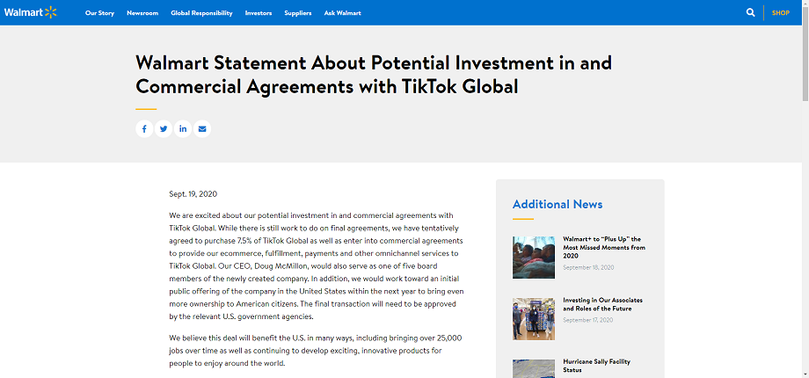Open the Newsroom menu item
The height and width of the screenshot is (378, 809).
(x=142, y=13)
